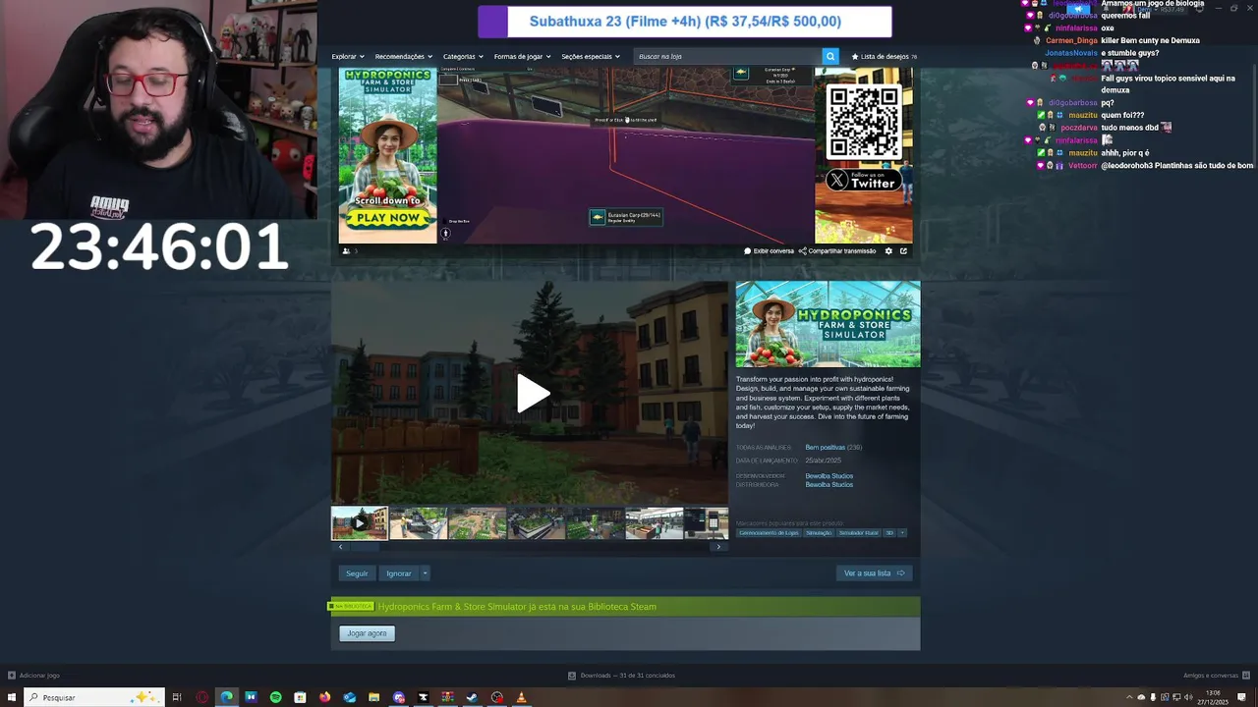
Task: Click the Jogar agora button
Action: [x=367, y=633]
